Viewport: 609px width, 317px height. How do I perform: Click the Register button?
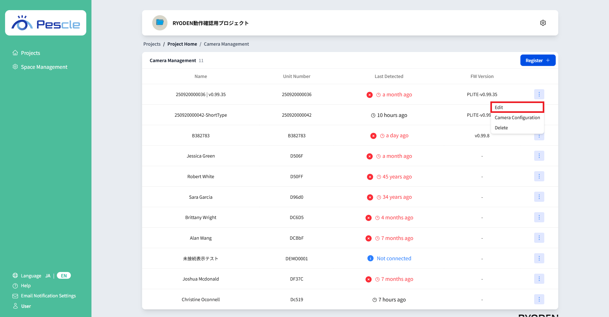[538, 61]
